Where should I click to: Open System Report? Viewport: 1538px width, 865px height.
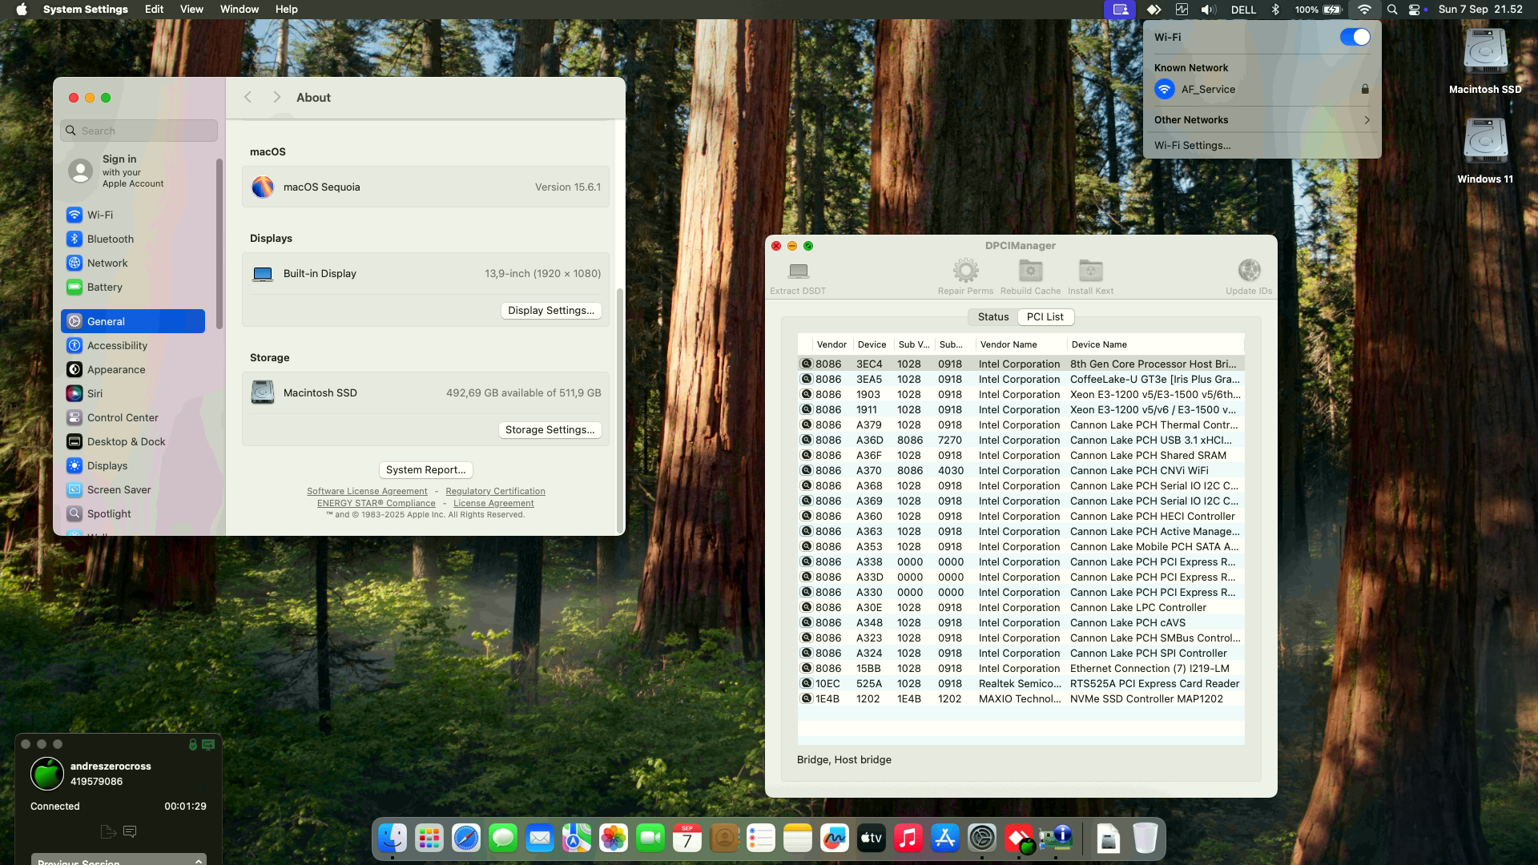tap(425, 470)
